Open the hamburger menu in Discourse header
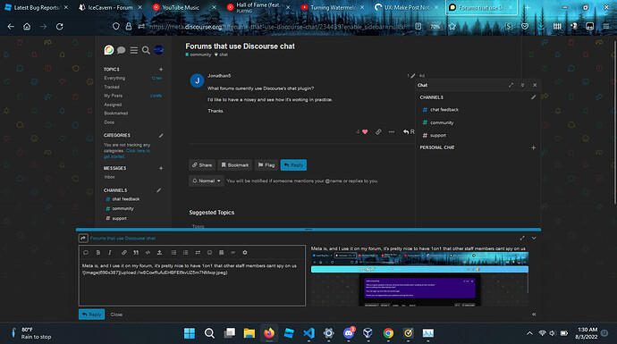Viewport: 617px width, 344px height. click(134, 50)
